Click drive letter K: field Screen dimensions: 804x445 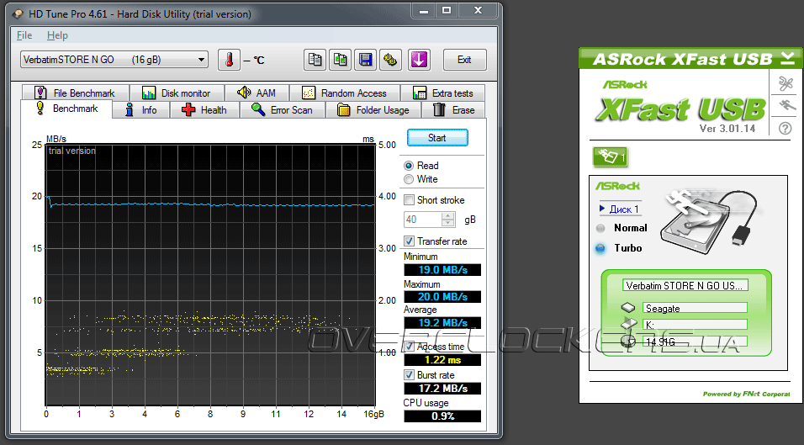click(x=695, y=325)
